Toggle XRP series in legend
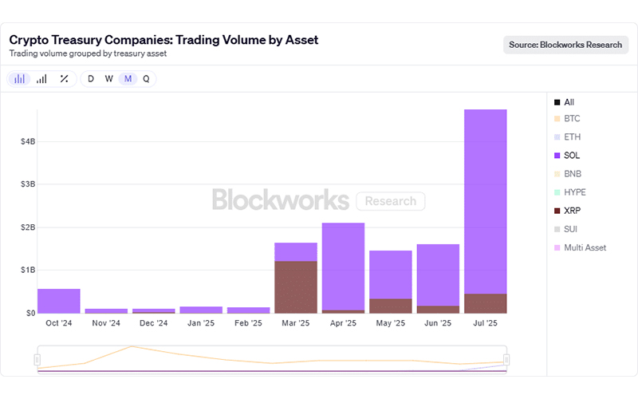 click(568, 211)
